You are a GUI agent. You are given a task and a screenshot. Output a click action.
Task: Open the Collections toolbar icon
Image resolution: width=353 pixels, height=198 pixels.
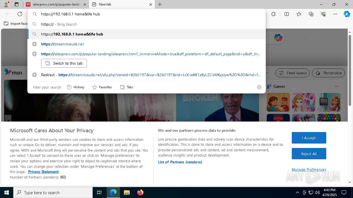[x=311, y=14]
